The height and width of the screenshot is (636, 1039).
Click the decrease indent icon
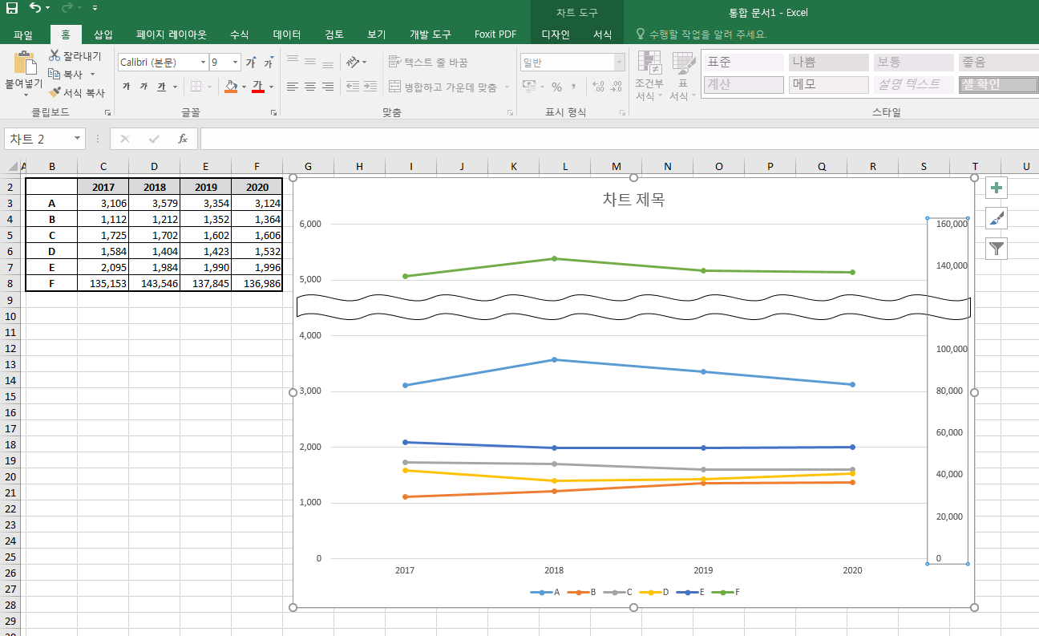pyautogui.click(x=353, y=86)
